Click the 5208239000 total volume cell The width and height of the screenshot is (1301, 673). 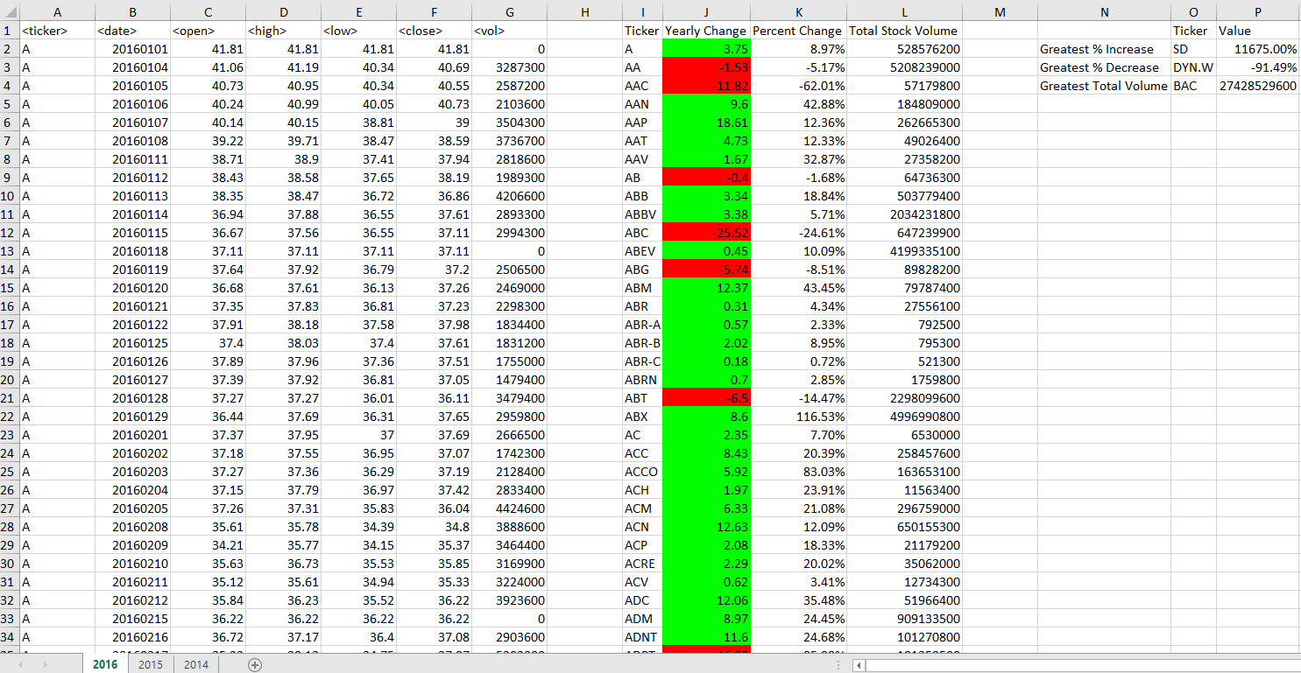(903, 67)
